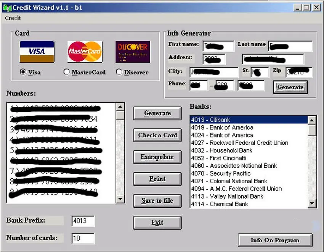Screen dimensions: 324x252
Task: Pick the Discover radio option
Action: click(119, 72)
